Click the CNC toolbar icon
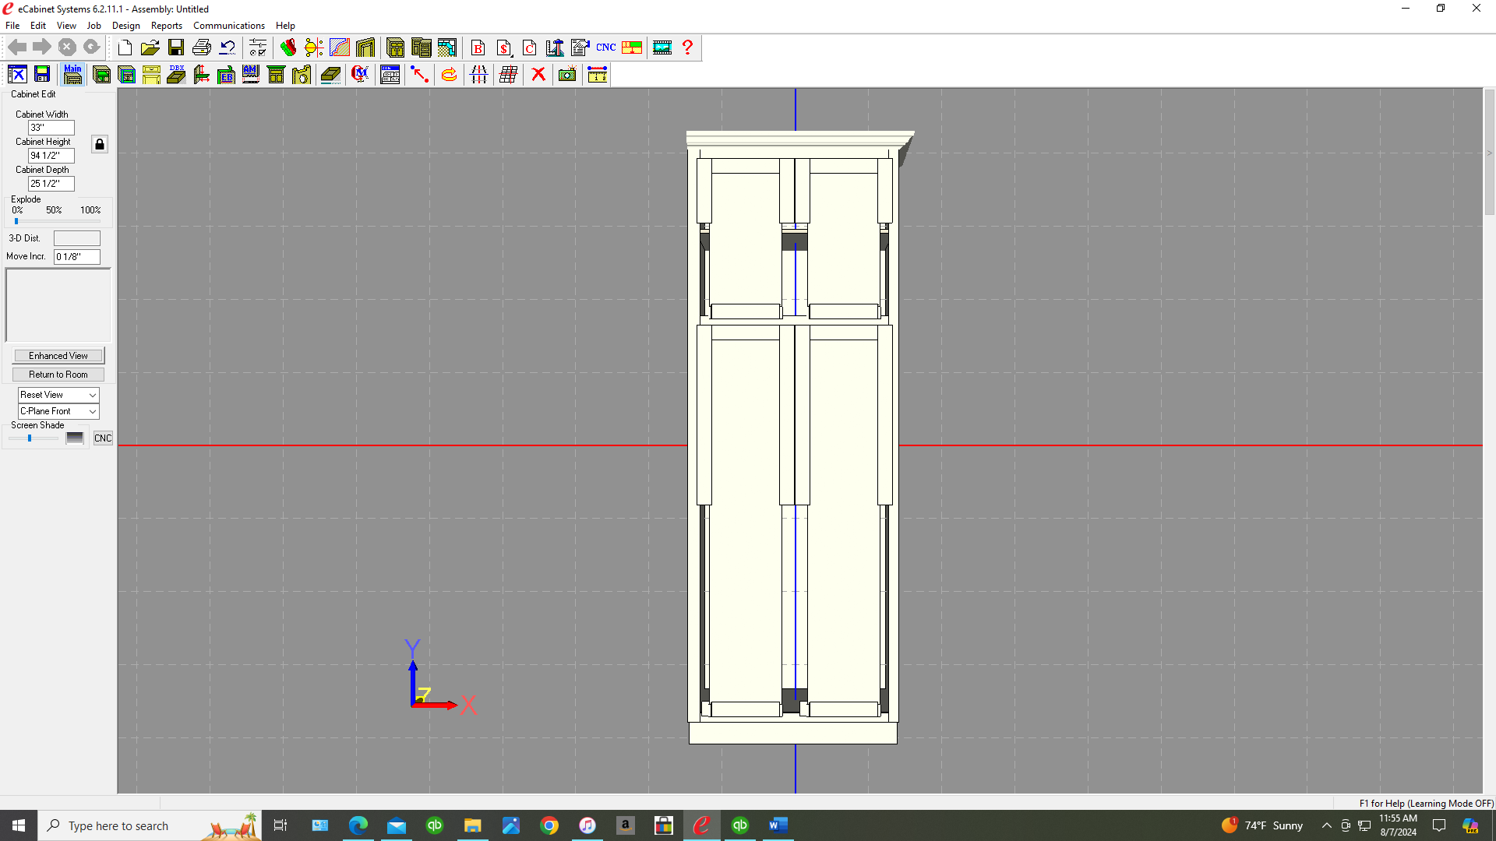Image resolution: width=1496 pixels, height=841 pixels. click(606, 48)
